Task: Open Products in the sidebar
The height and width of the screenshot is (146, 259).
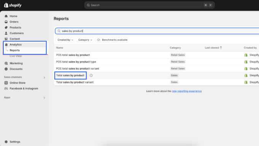Action: point(15,27)
